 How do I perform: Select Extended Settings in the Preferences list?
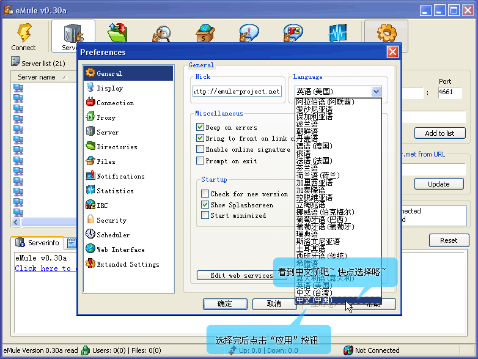click(x=128, y=264)
